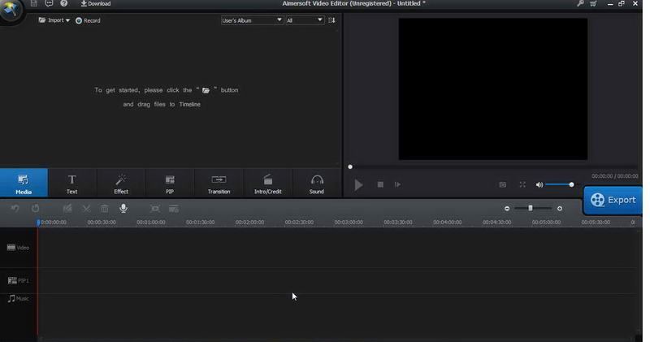Switch to the Media tab
Screen dimensions: 650x342
pyautogui.click(x=24, y=183)
